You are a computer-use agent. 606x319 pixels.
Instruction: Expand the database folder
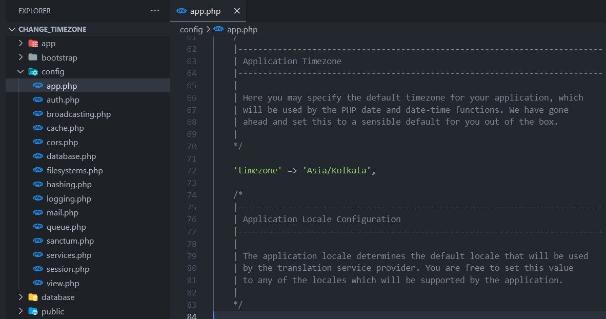click(x=19, y=297)
